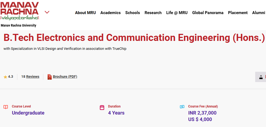Select Global Panorama in navigation
The height and width of the screenshot is (127, 266).
tap(208, 13)
